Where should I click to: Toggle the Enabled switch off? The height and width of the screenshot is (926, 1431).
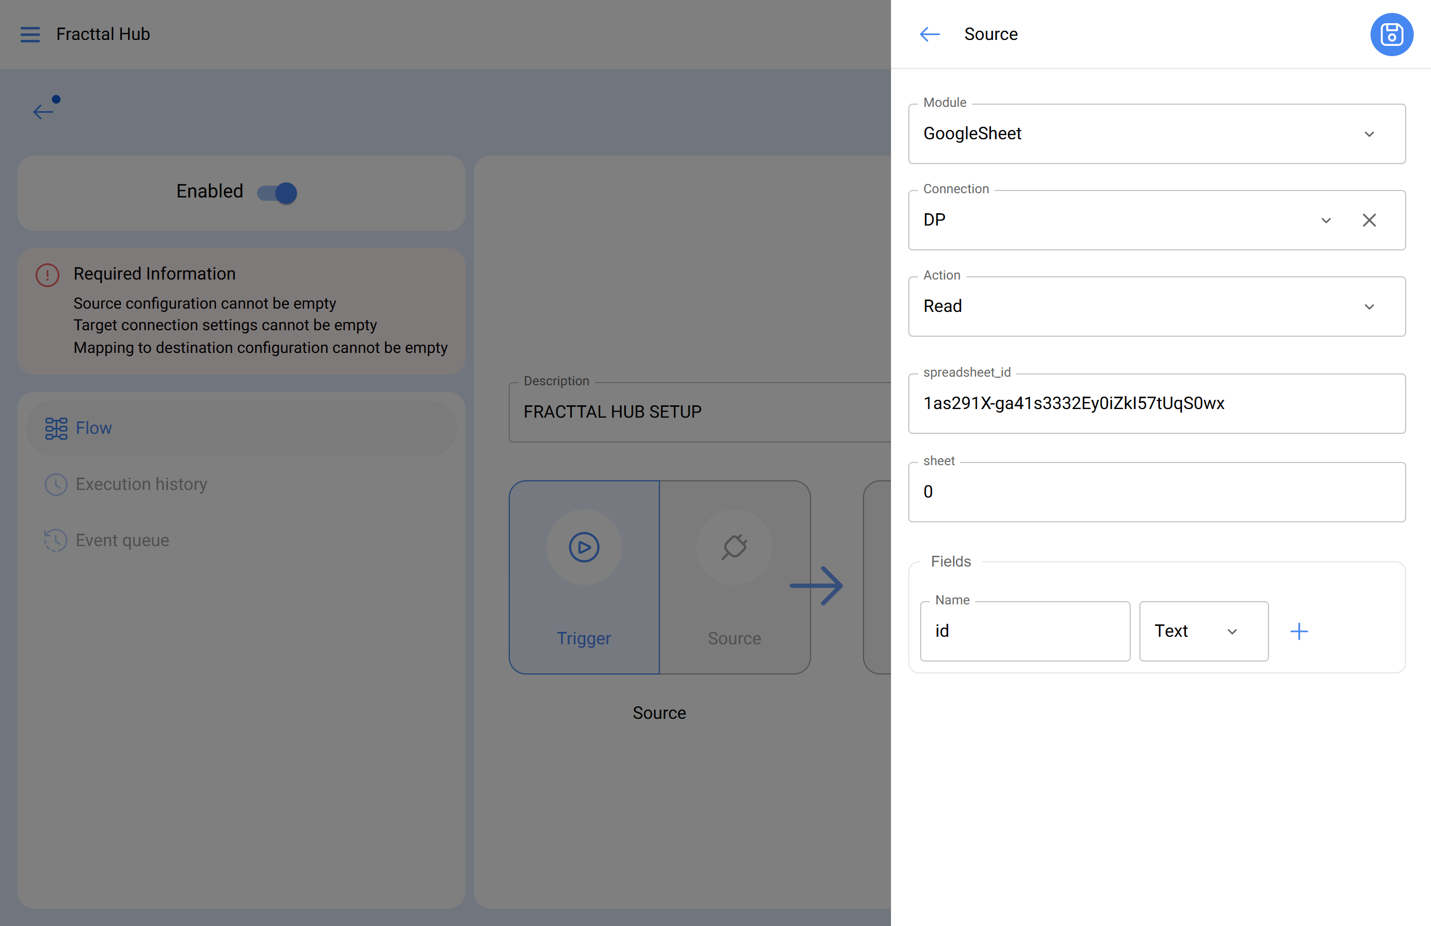coord(277,193)
